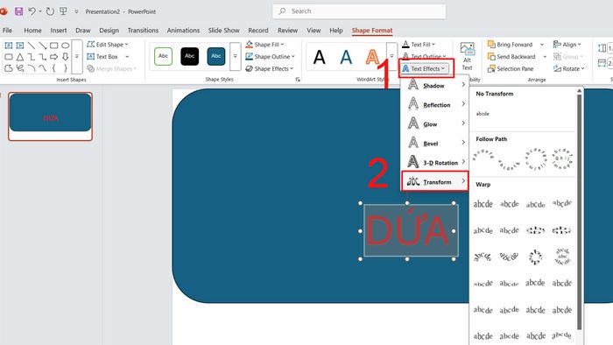The height and width of the screenshot is (345, 613).
Task: Apply the Arch follow path transform
Action: [483, 156]
